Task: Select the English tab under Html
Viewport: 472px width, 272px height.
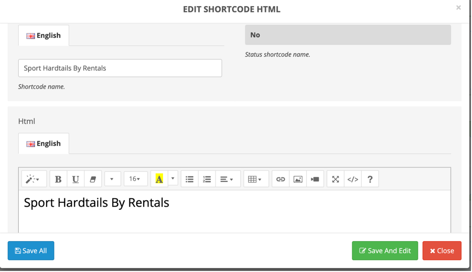Action: (x=44, y=144)
